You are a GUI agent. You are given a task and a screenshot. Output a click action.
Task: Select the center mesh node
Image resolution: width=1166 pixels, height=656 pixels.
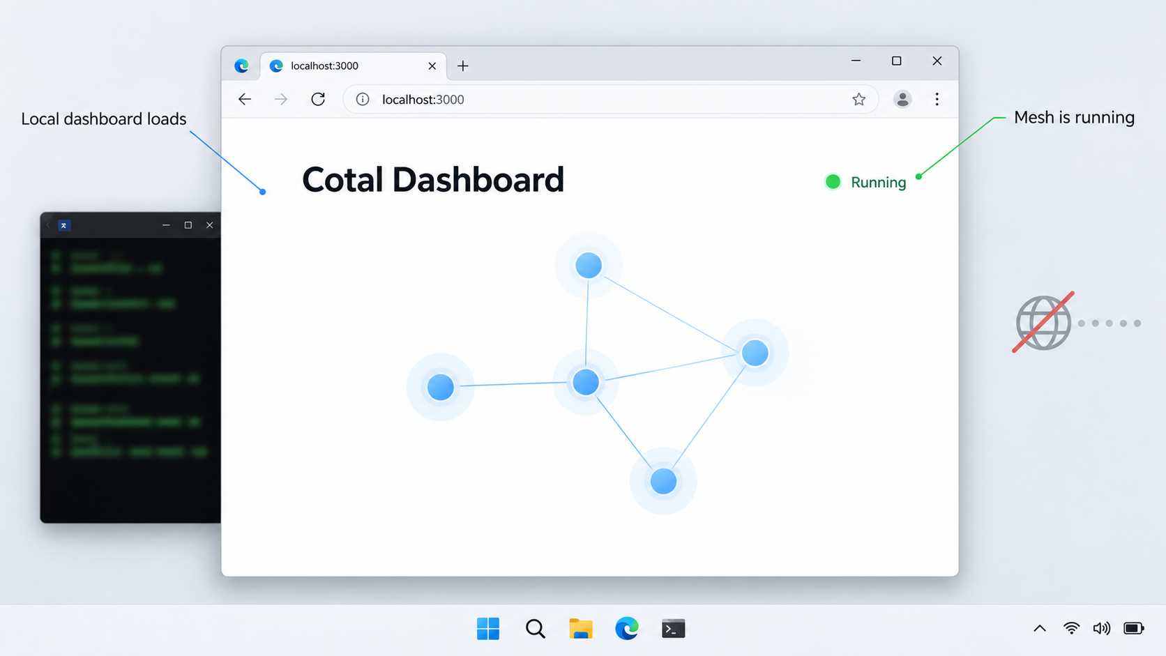tap(586, 382)
